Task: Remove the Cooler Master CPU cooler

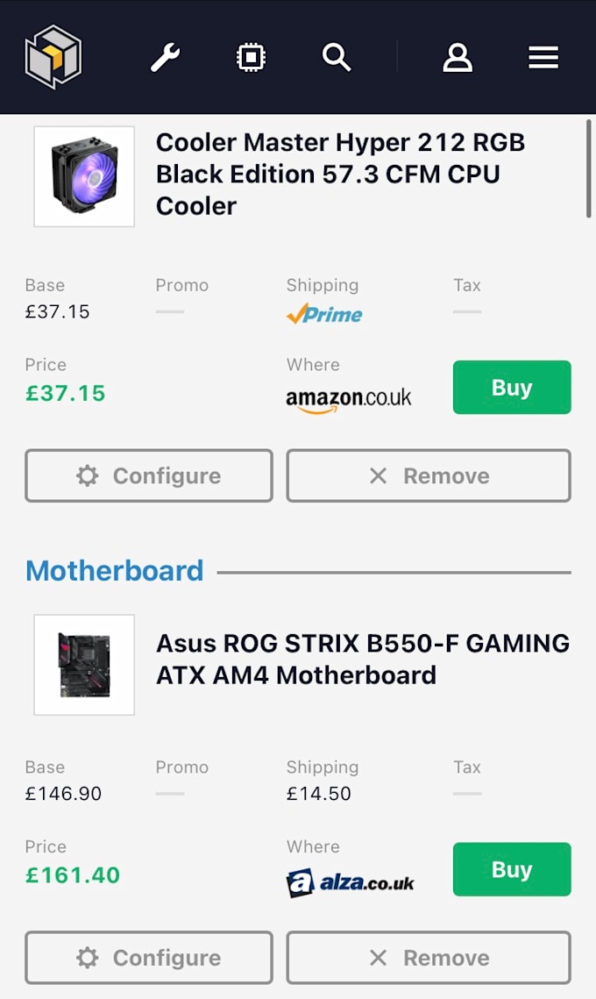Action: [428, 475]
